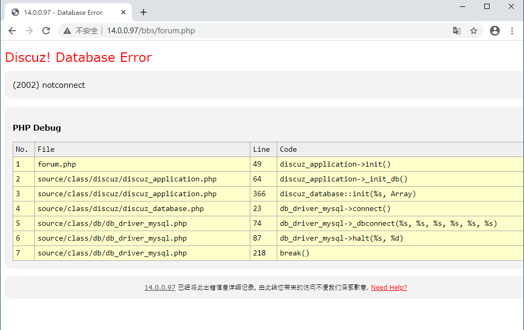
Task: Click the globe favicon on the tab
Action: [15, 12]
